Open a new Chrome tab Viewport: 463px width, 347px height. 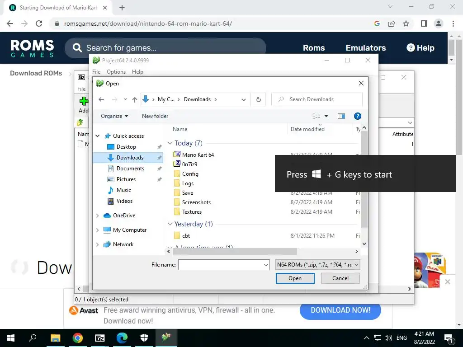pos(122,8)
